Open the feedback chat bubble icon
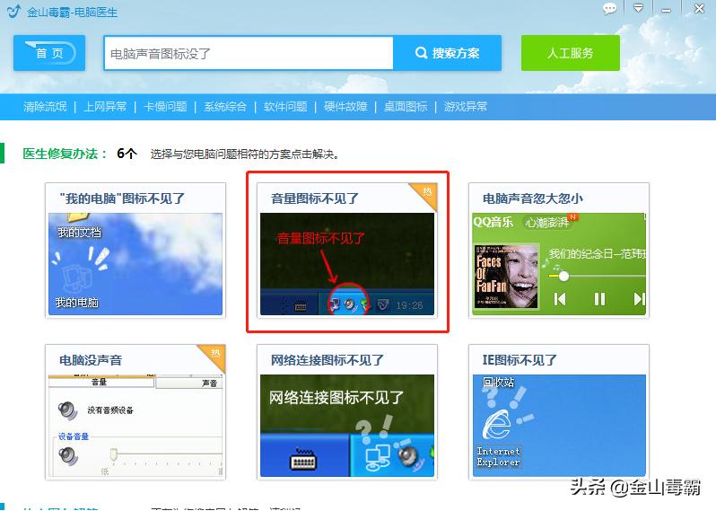Screen dimensions: 716x511 point(609,8)
